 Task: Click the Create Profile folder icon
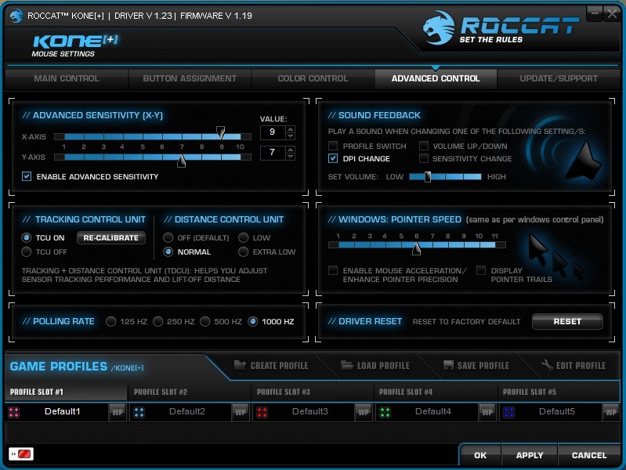pos(240,364)
